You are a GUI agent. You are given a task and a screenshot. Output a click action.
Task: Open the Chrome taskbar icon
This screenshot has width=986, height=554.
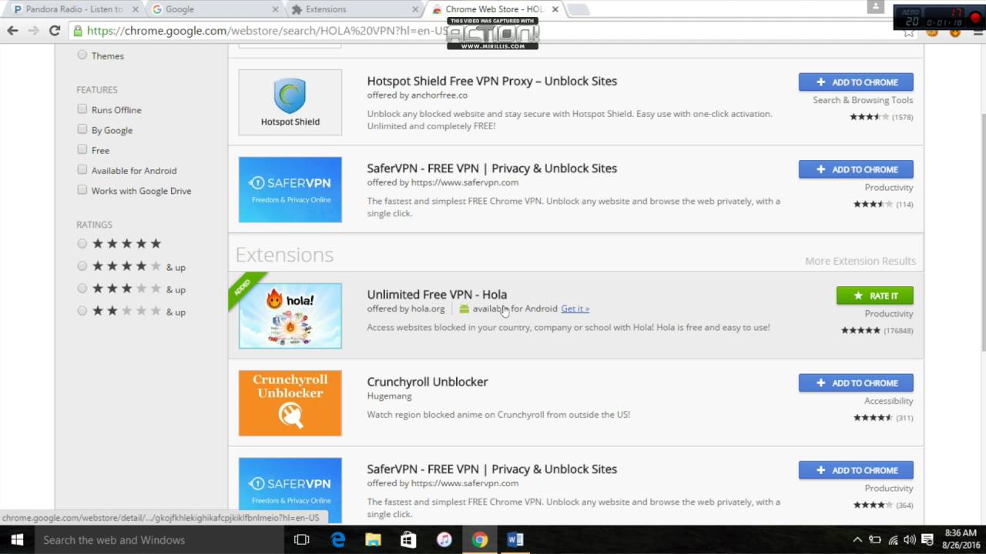click(480, 539)
